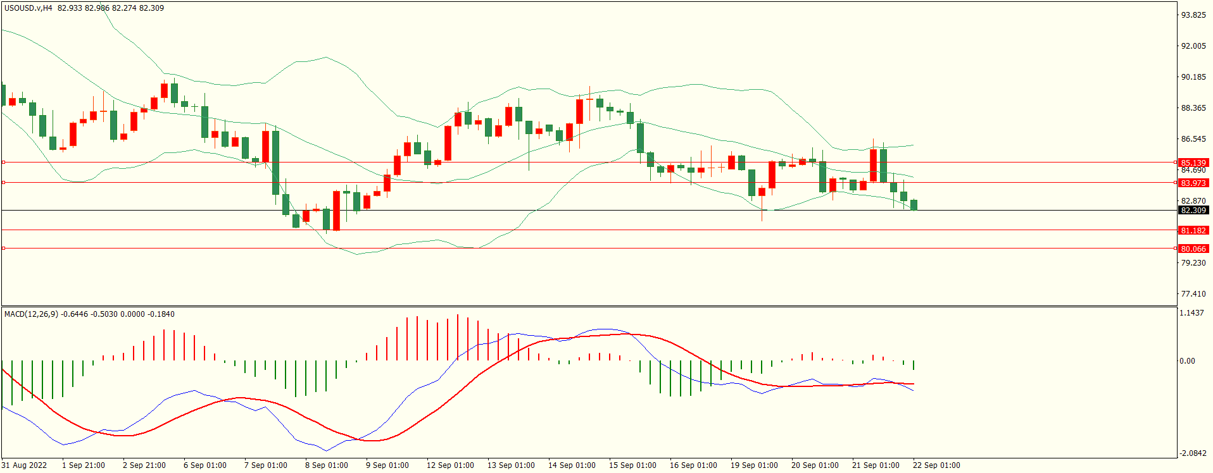The image size is (1213, 473).
Task: Select the red 83.973 price level label
Action: 1193,183
